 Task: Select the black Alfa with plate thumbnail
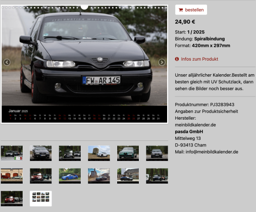click(x=41, y=153)
